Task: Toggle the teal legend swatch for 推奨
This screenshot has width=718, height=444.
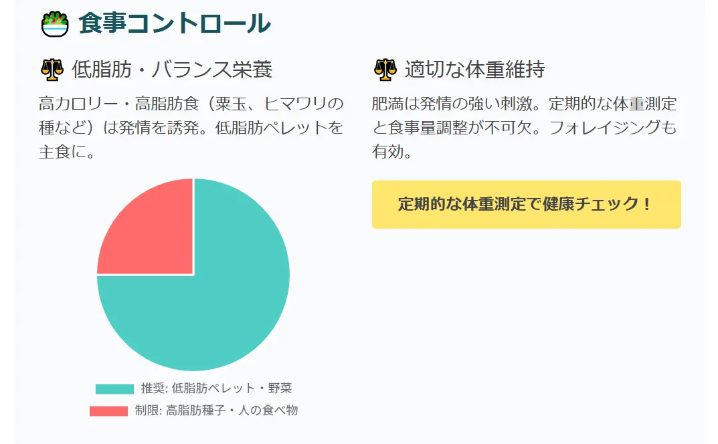Action: pos(114,388)
